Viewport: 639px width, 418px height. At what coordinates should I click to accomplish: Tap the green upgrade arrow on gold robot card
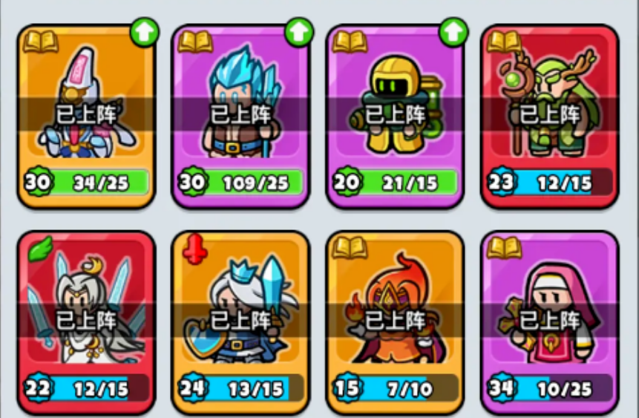(453, 32)
